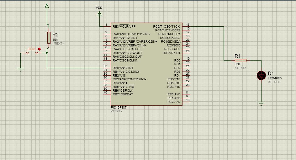Toggle the pushbutton's red latch dot

(40, 49)
